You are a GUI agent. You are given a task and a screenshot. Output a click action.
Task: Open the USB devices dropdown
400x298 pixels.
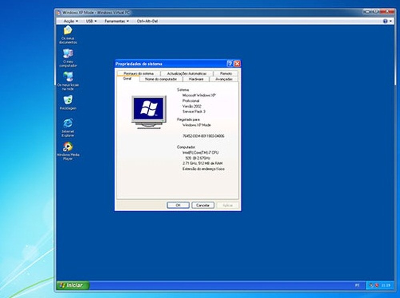(x=90, y=20)
